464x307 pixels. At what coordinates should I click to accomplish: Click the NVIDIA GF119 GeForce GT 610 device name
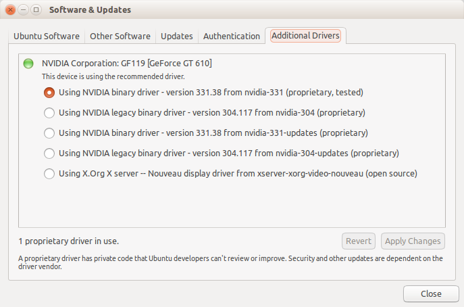pos(127,64)
